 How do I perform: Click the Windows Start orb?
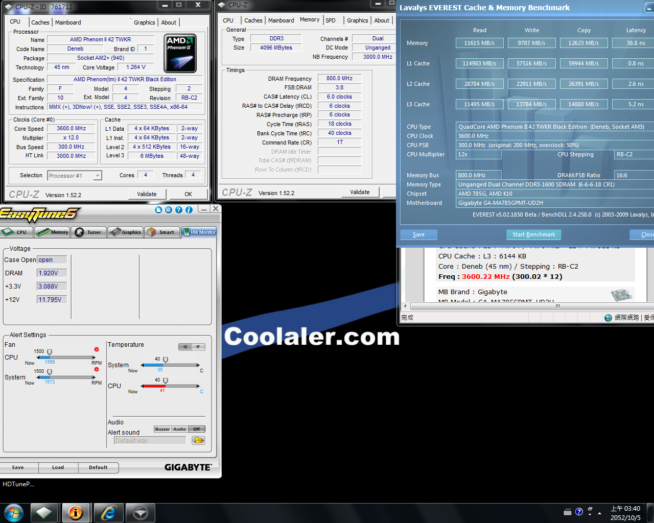[x=14, y=512]
